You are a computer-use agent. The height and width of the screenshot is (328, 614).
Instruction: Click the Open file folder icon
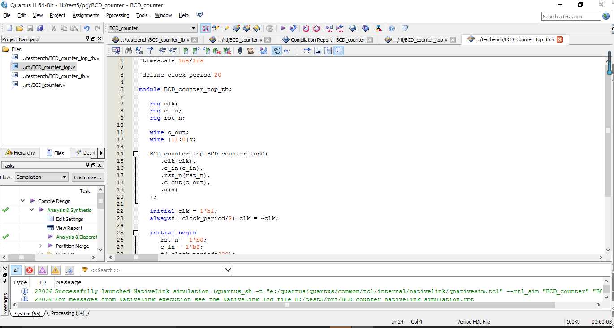pos(19,28)
